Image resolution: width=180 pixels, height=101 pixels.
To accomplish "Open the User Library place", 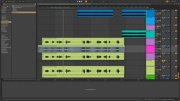I will point(5,38).
